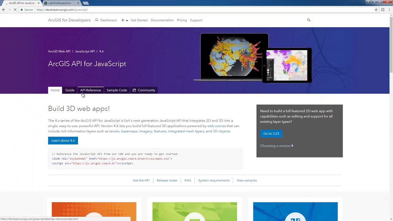Image resolution: width=393 pixels, height=221 pixels.
Task: Open integrated mesh layers link
Action: 186,131
